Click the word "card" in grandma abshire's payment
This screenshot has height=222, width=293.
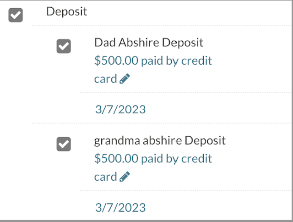(x=105, y=177)
